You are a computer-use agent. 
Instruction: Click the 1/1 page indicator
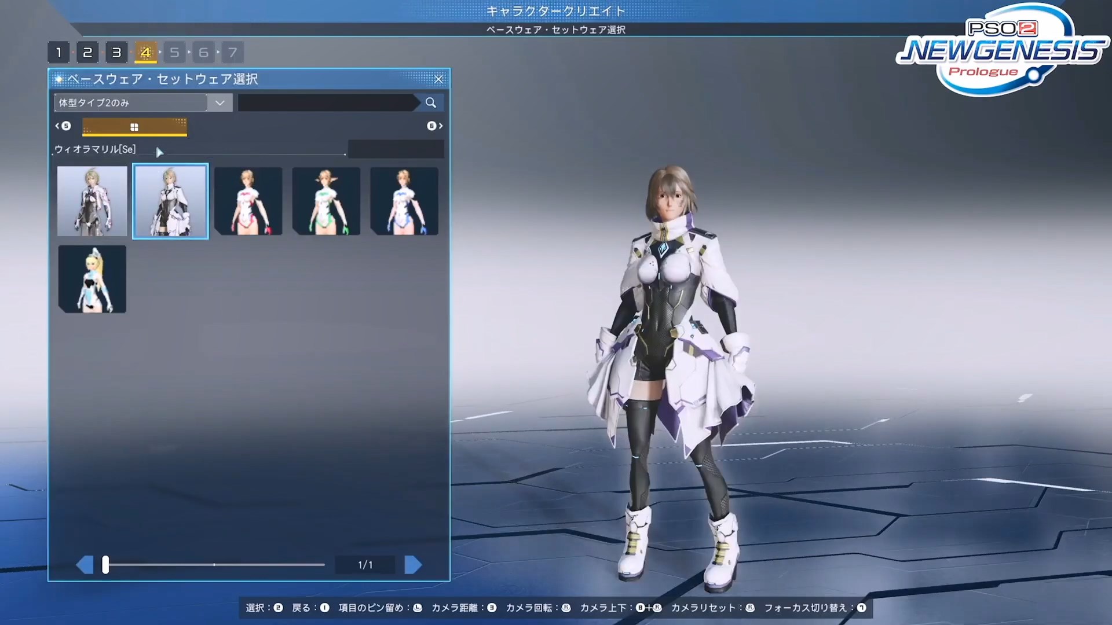point(365,565)
